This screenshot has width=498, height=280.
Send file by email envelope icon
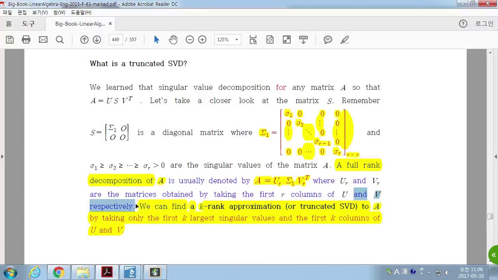pyautogui.click(x=43, y=40)
